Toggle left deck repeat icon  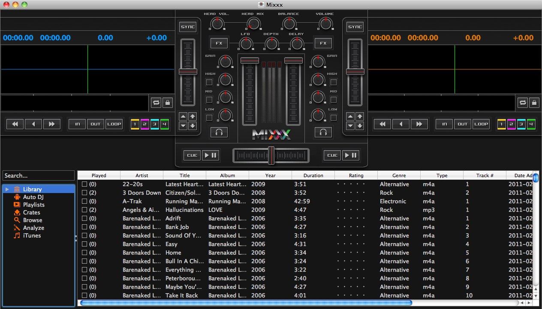[156, 103]
